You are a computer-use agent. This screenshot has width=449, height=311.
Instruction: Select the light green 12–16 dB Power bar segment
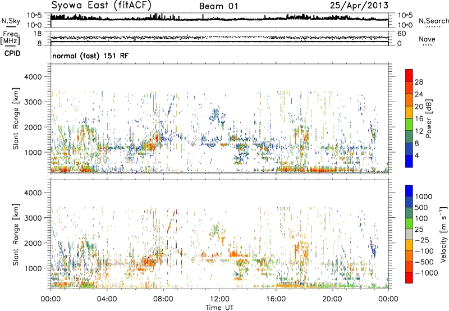coord(409,124)
